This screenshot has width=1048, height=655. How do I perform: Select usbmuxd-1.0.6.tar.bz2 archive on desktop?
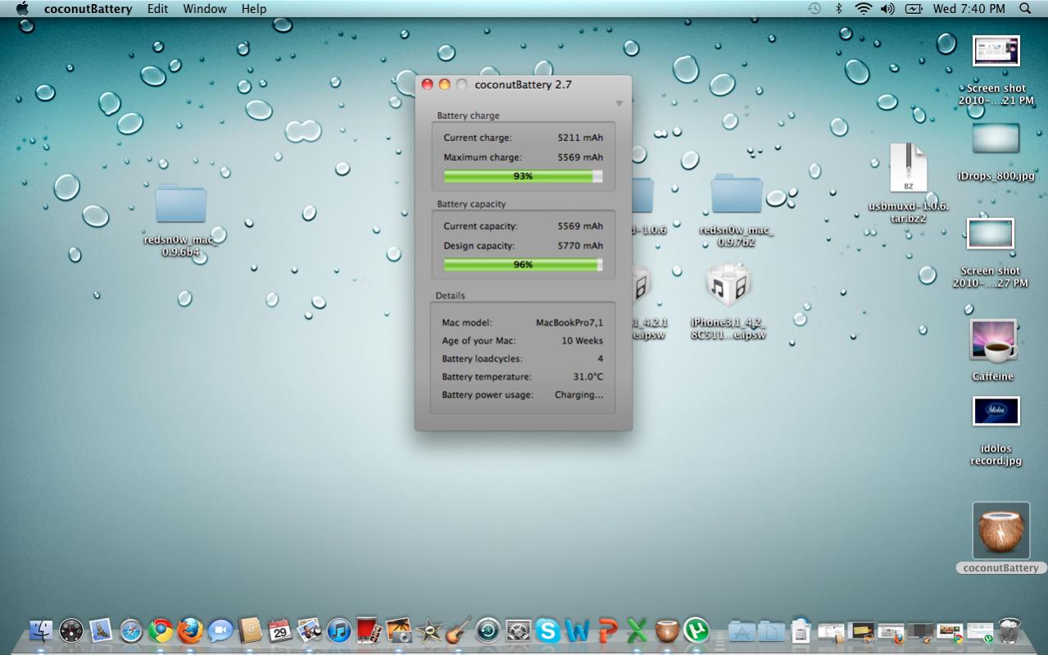[x=909, y=169]
